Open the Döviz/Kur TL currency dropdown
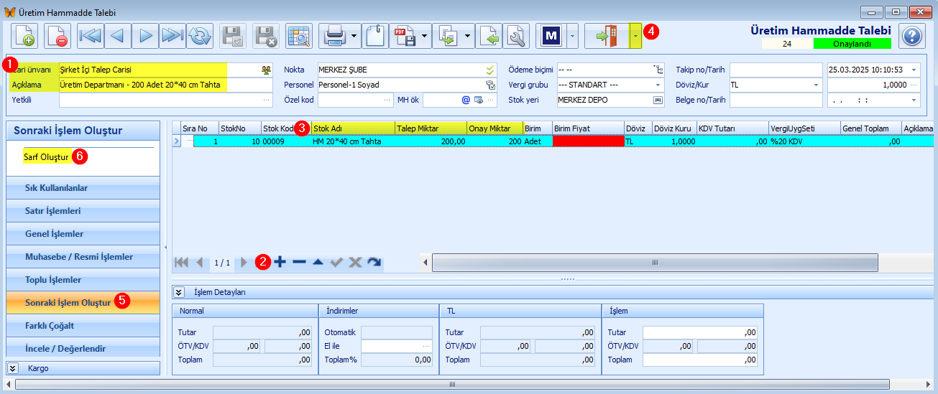This screenshot has height=394, width=938. tap(816, 85)
